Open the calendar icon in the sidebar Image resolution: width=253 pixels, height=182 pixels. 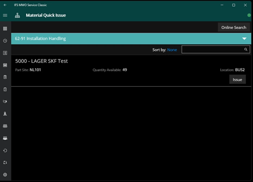coord(5,65)
